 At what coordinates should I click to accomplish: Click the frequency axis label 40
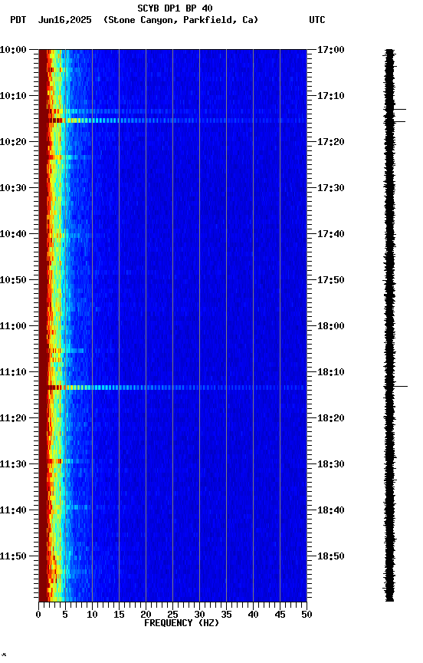tap(254, 615)
